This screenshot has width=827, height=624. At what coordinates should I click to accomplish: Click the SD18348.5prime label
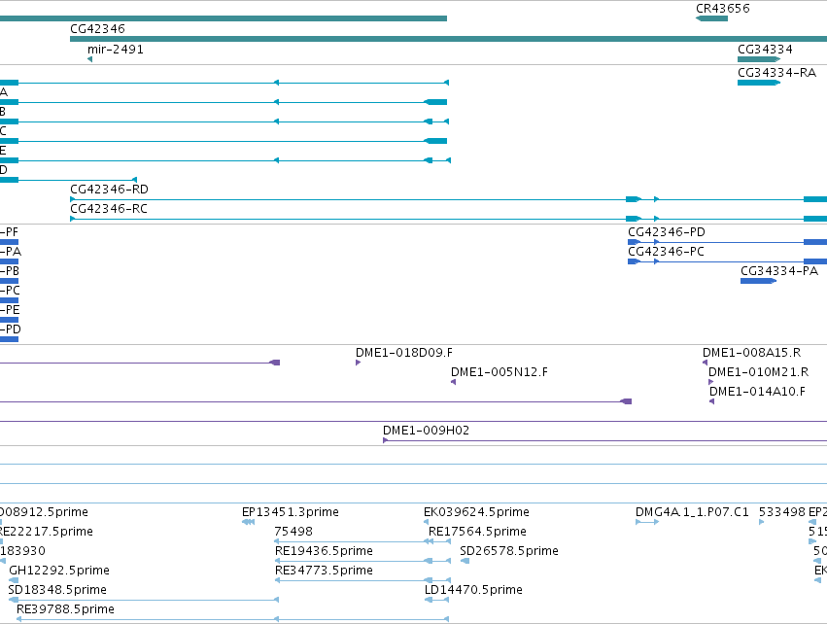[x=57, y=590]
